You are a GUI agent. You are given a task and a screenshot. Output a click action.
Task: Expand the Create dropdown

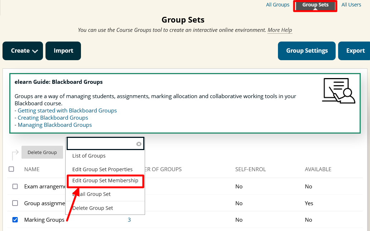[23, 50]
